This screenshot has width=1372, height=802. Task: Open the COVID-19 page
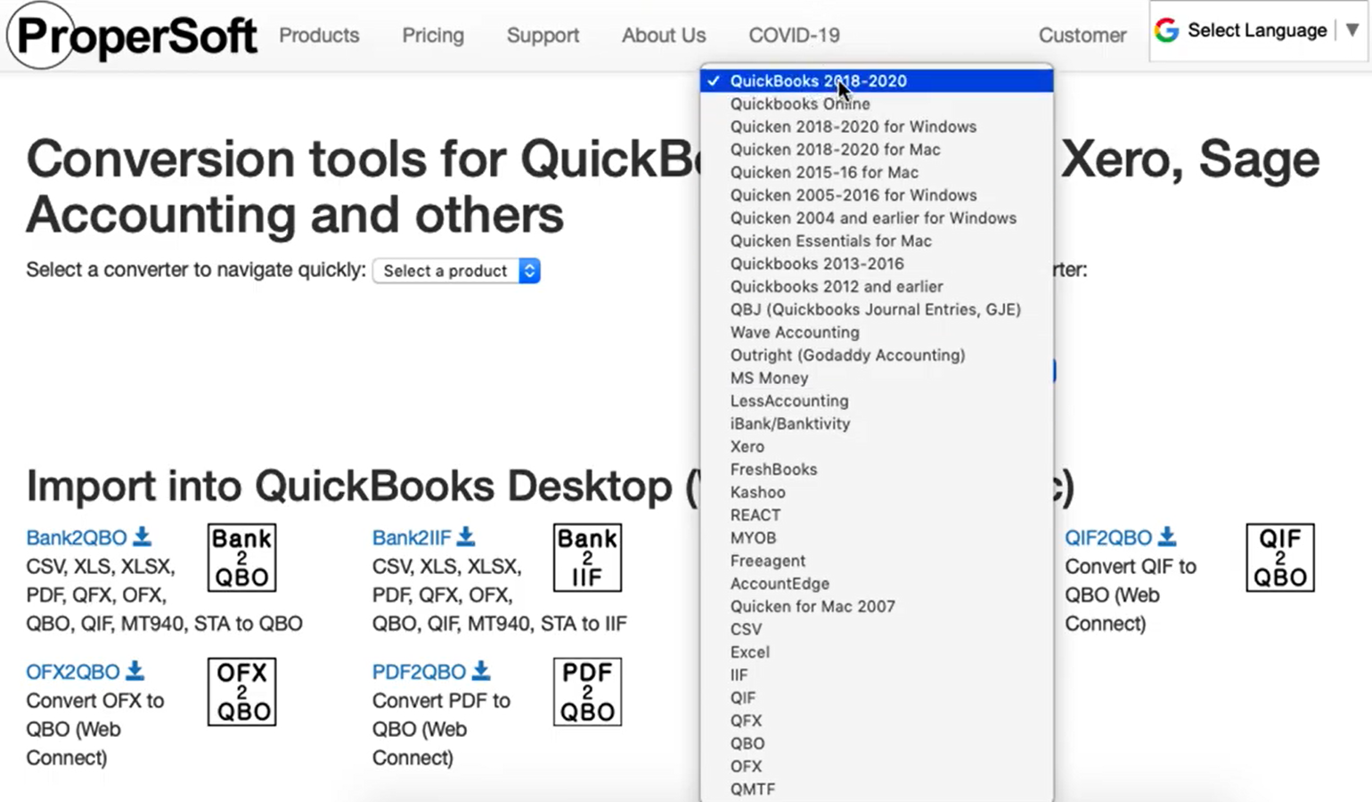pyautogui.click(x=794, y=36)
